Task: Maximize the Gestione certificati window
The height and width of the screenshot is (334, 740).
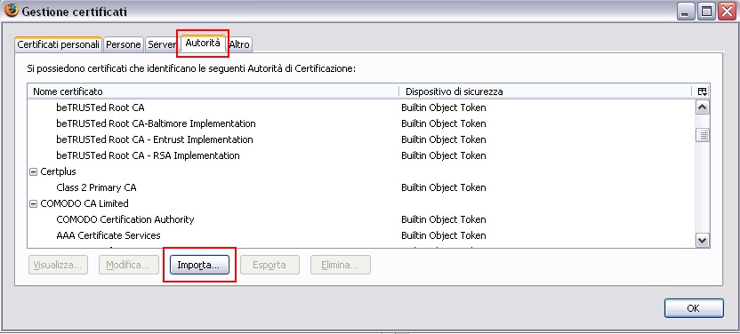Action: [706, 11]
